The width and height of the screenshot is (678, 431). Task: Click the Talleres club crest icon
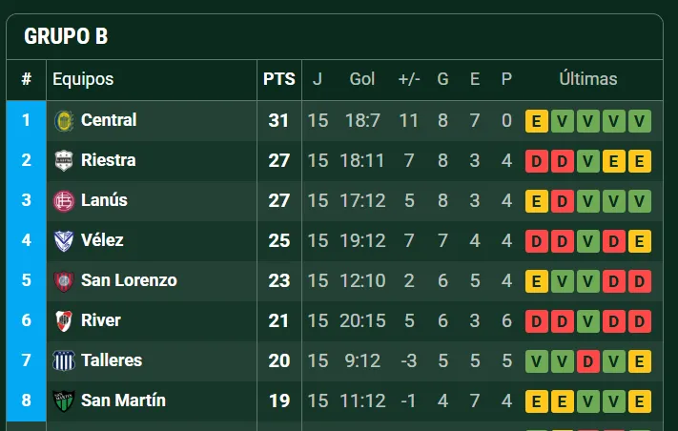(63, 361)
